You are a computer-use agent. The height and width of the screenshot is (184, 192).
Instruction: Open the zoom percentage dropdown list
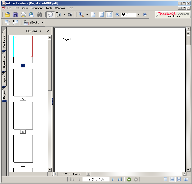pyautogui.click(x=139, y=15)
